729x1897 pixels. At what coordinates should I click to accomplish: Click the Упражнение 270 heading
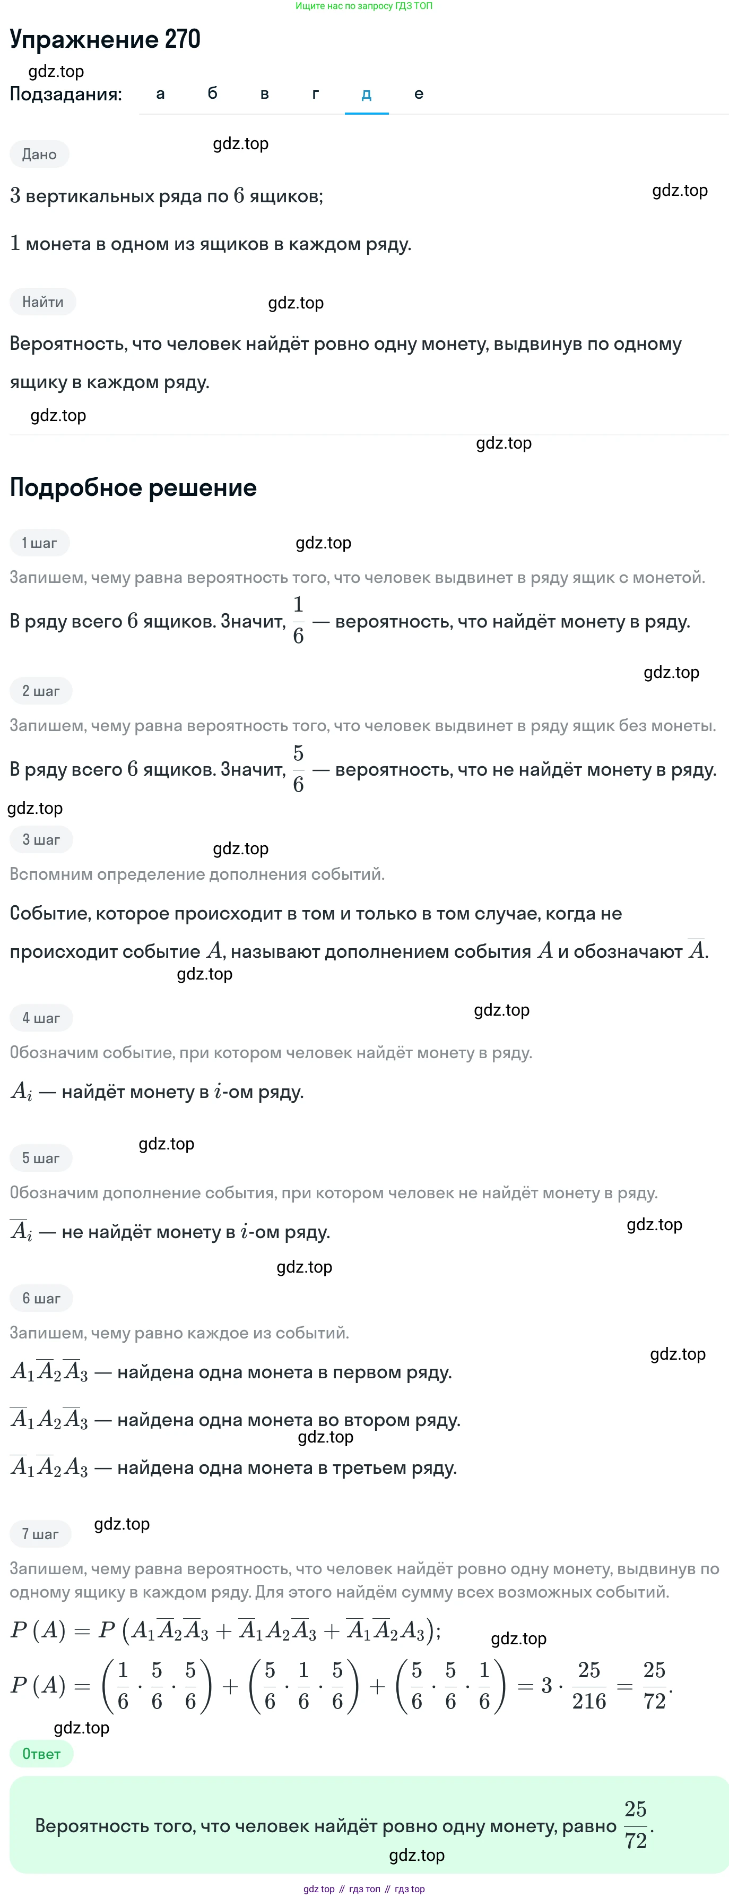105,39
